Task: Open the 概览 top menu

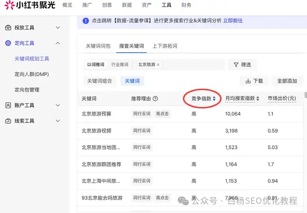Action: click(67, 5)
